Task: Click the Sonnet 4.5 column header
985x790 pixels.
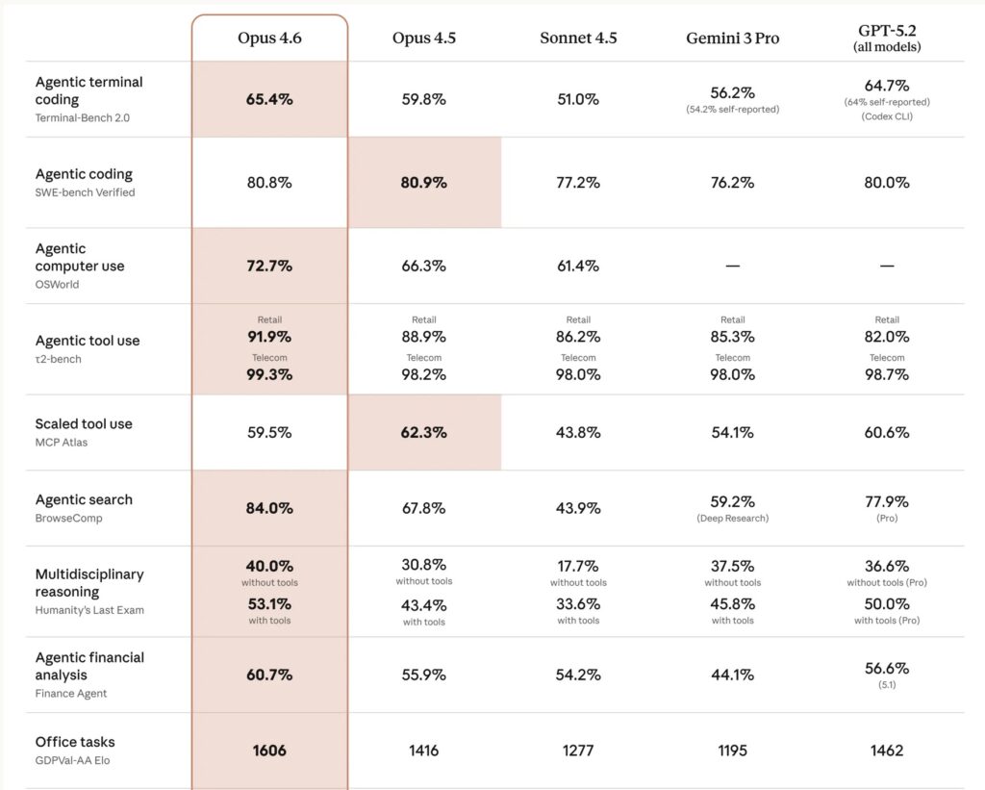Action: [578, 38]
